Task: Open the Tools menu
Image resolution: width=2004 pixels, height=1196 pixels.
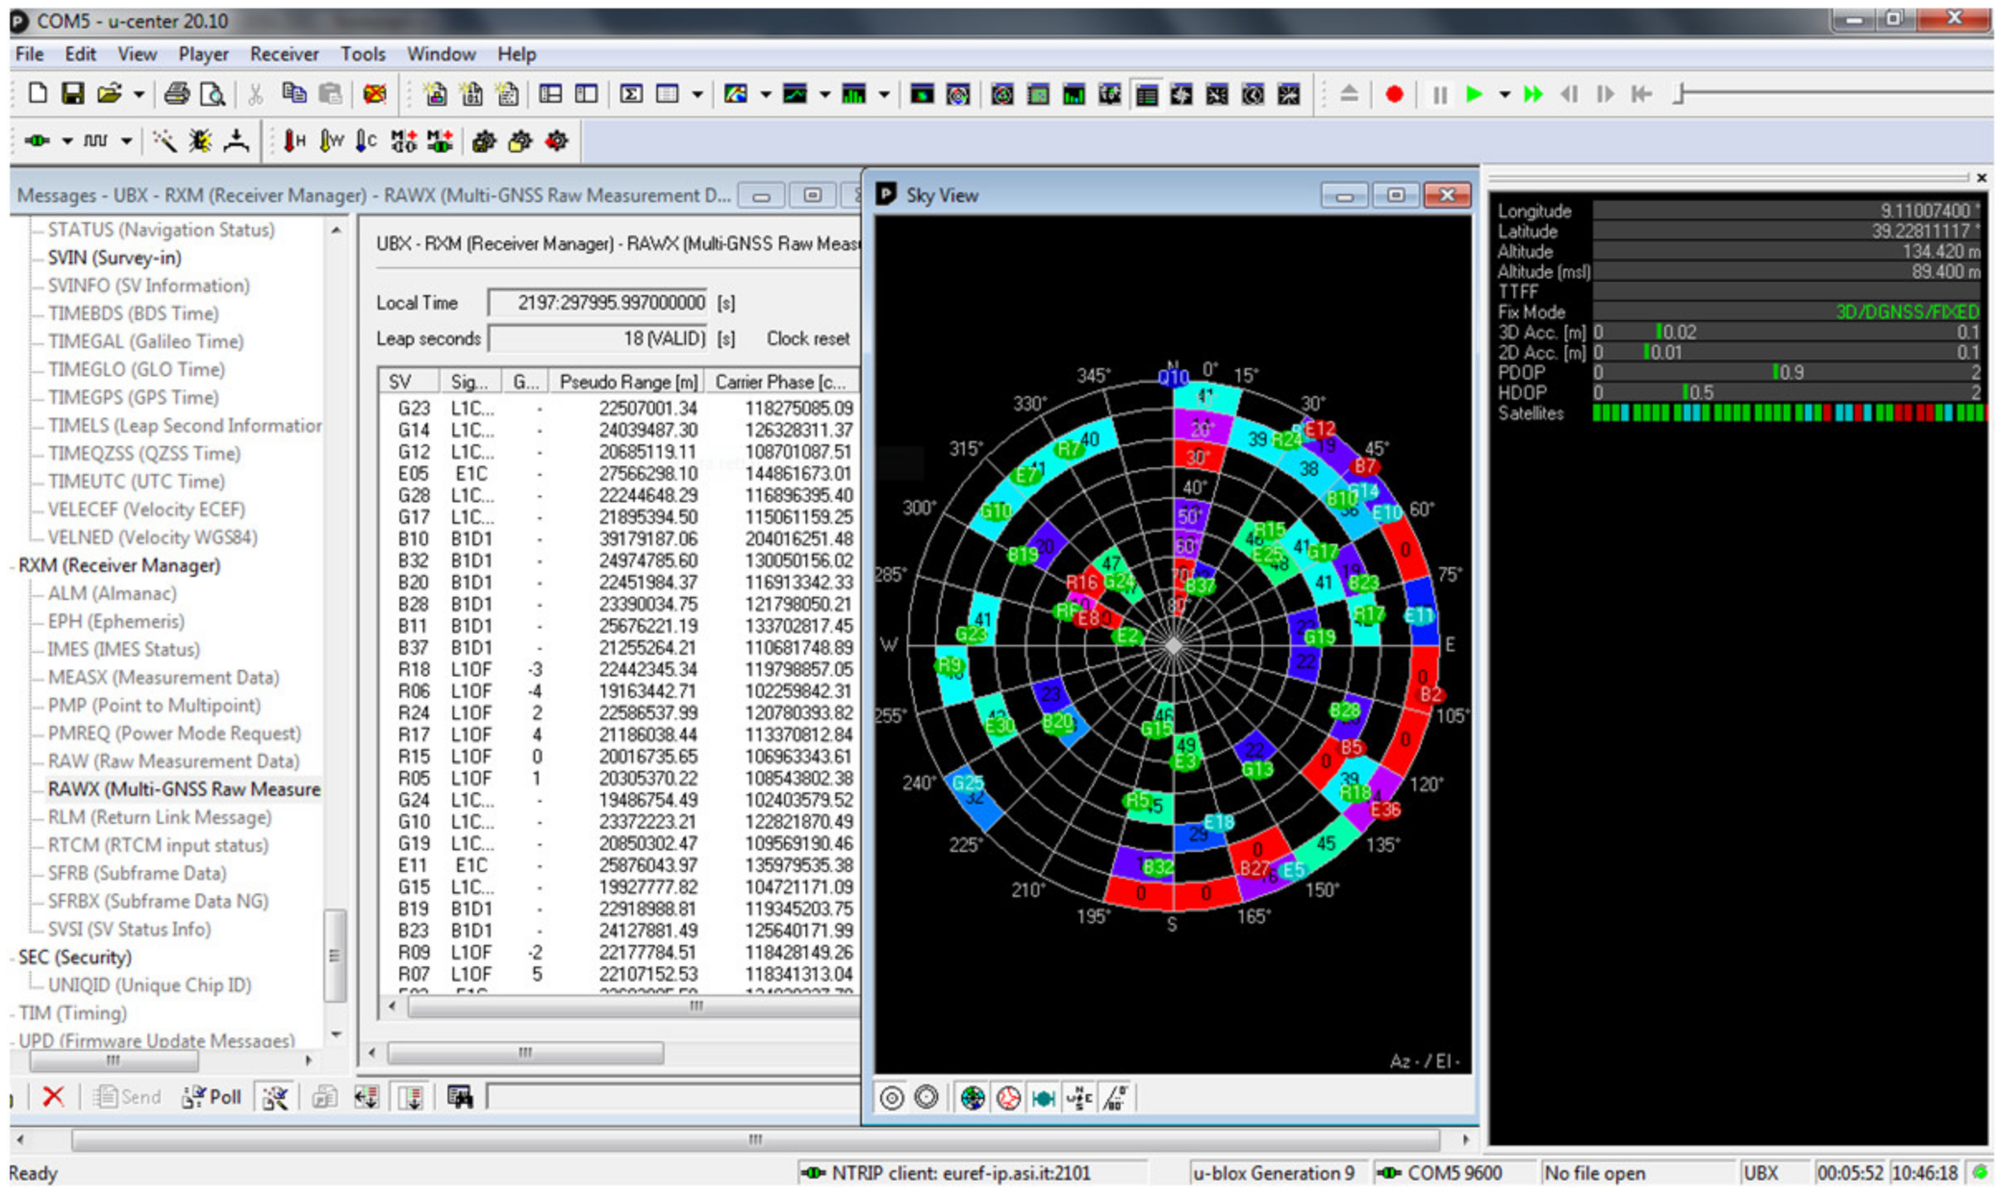Action: 363,55
